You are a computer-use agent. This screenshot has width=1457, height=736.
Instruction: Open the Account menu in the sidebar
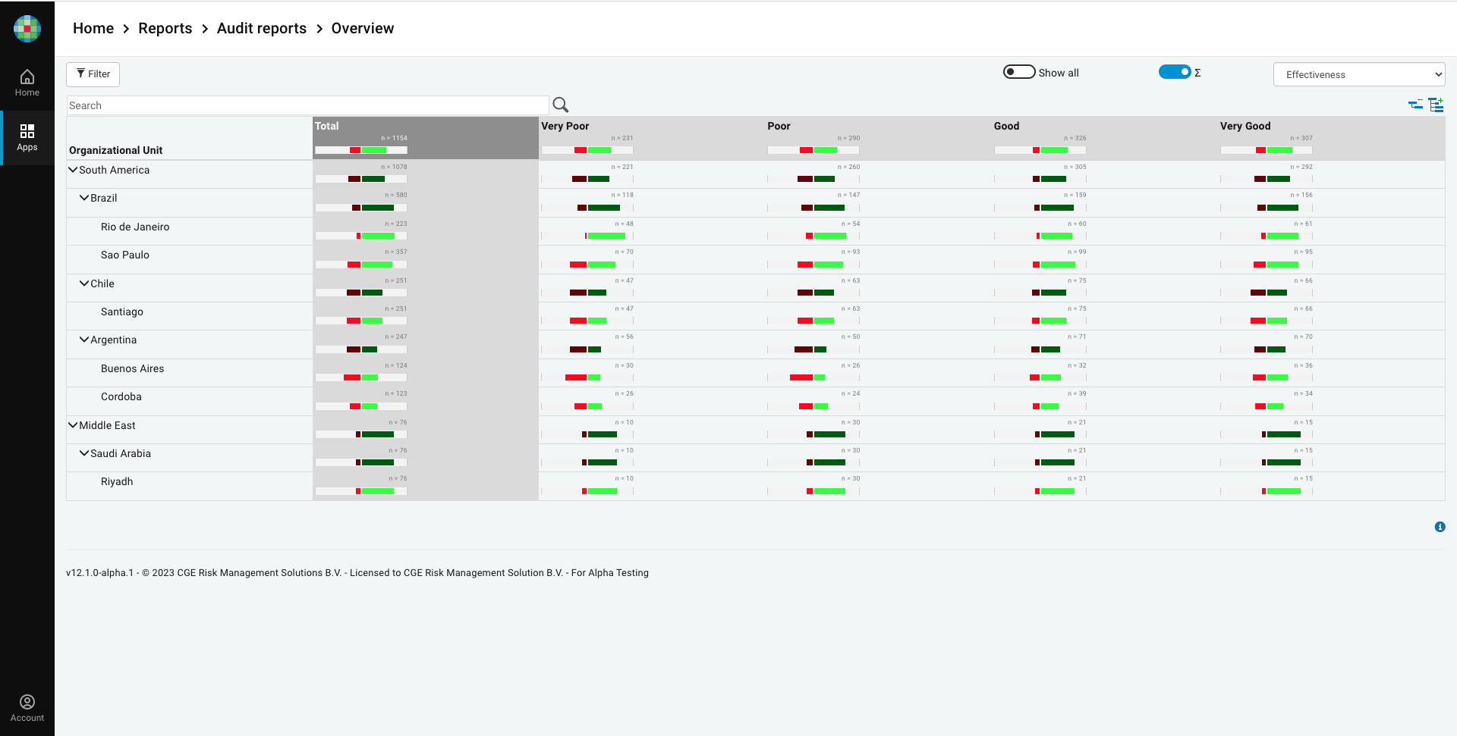click(27, 708)
